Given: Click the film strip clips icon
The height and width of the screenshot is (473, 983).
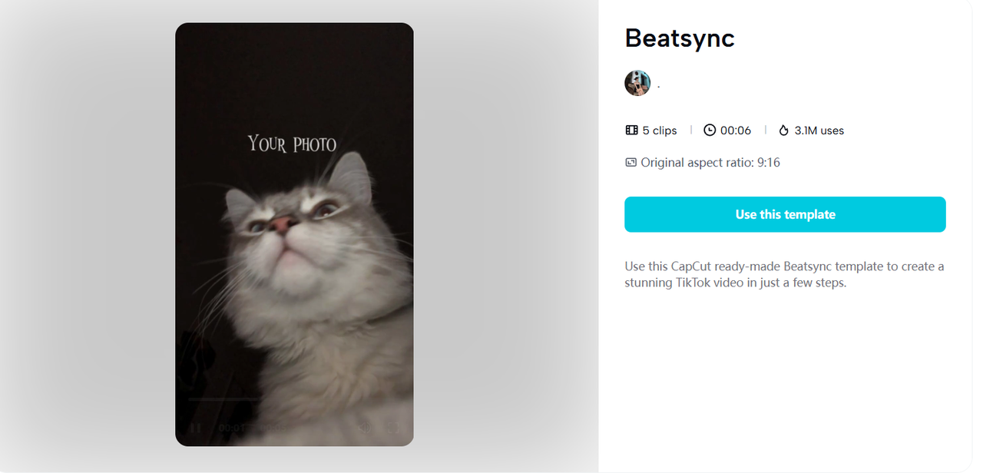Looking at the screenshot, I should tap(632, 131).
